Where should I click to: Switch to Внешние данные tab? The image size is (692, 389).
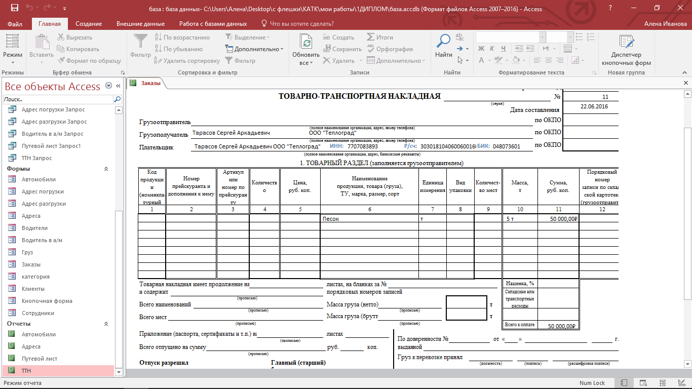(x=140, y=24)
